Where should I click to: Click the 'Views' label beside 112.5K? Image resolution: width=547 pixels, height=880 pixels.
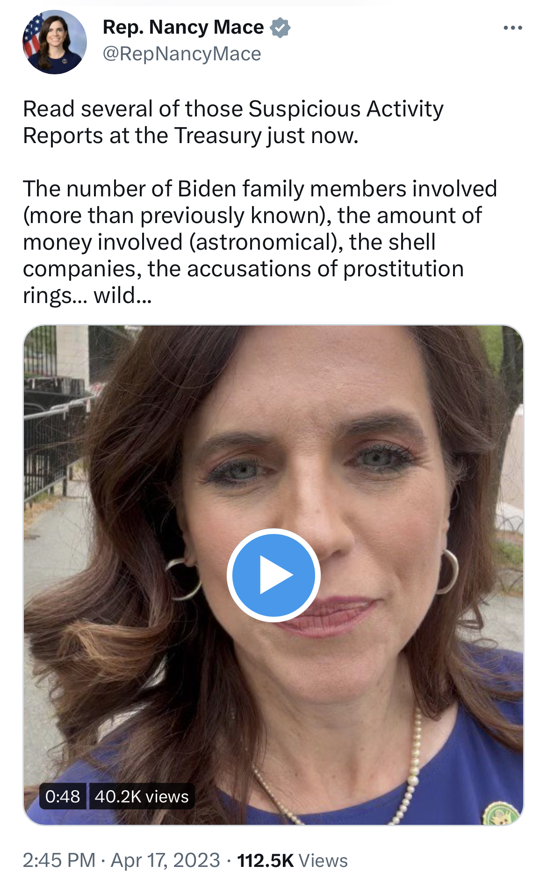[323, 860]
